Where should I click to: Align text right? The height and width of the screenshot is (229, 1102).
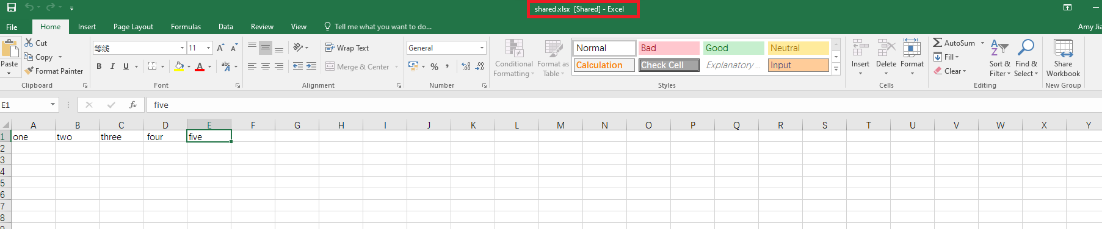click(279, 66)
